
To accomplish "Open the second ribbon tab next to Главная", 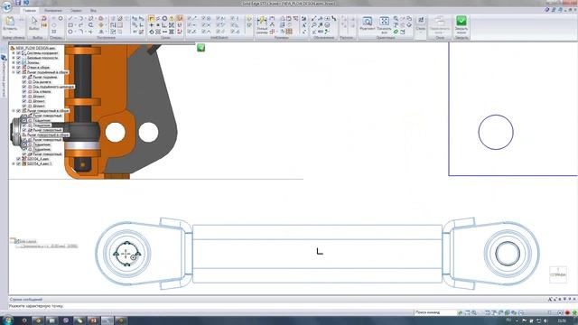I will tap(53, 10).
